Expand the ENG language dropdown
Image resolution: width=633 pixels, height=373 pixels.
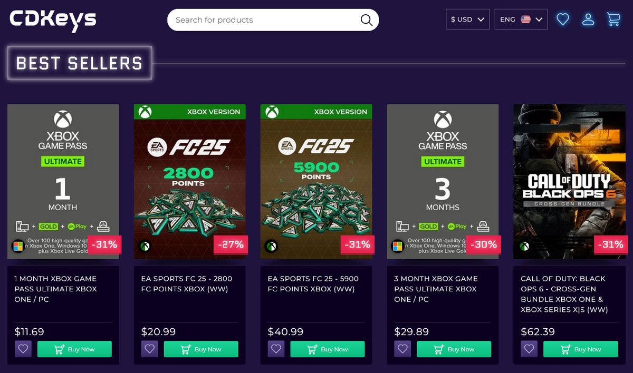coord(520,19)
